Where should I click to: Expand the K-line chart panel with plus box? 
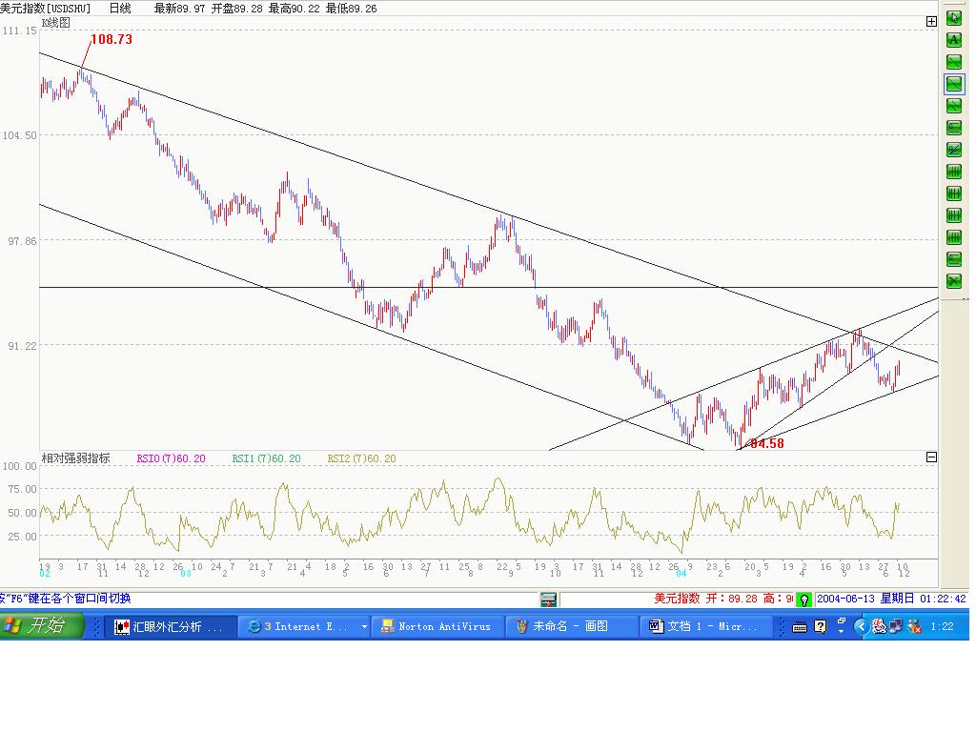[931, 22]
